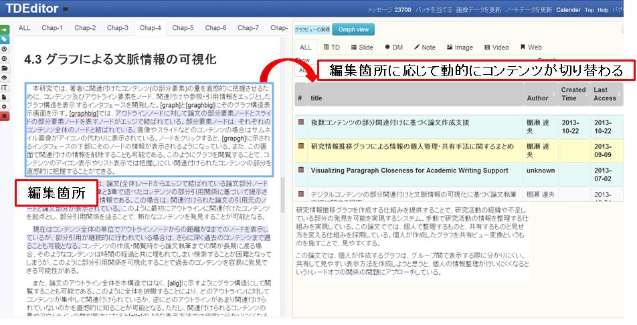
Task: Open the ALL chapters tab
Action: point(25,28)
